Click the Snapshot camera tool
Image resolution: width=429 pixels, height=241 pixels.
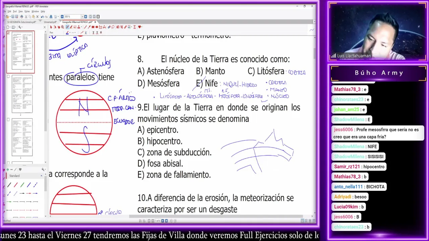[x=118, y=27]
